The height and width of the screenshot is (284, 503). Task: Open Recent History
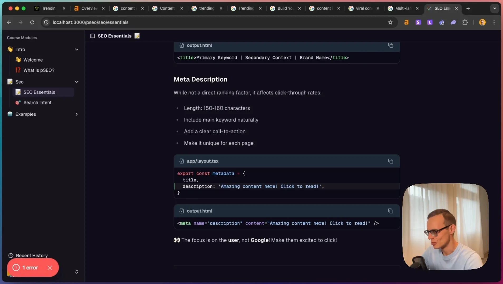pos(28,256)
